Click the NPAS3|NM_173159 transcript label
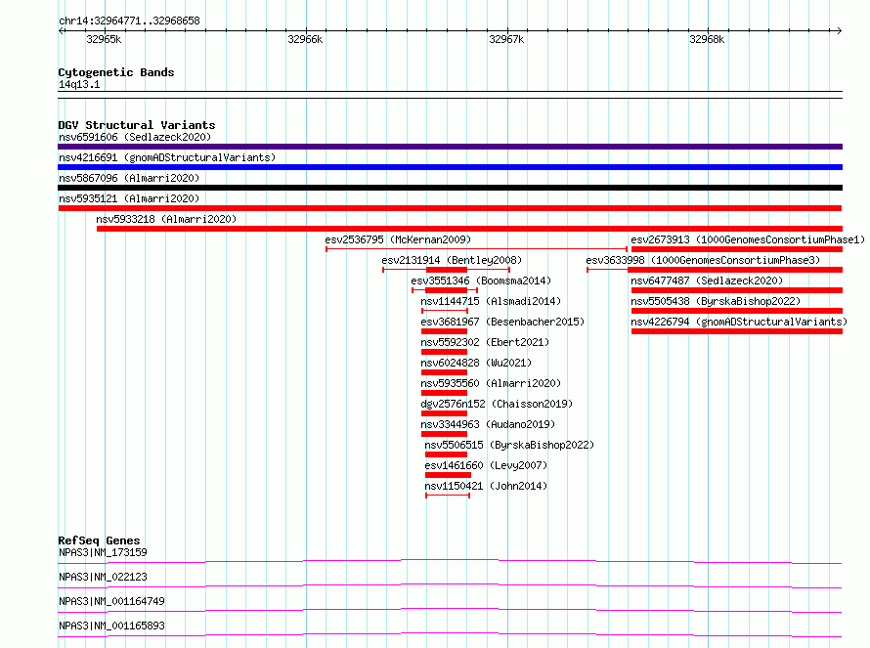870x648 pixels. click(x=103, y=552)
